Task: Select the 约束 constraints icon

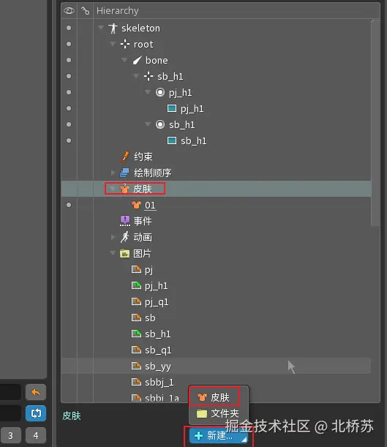Action: [x=124, y=157]
